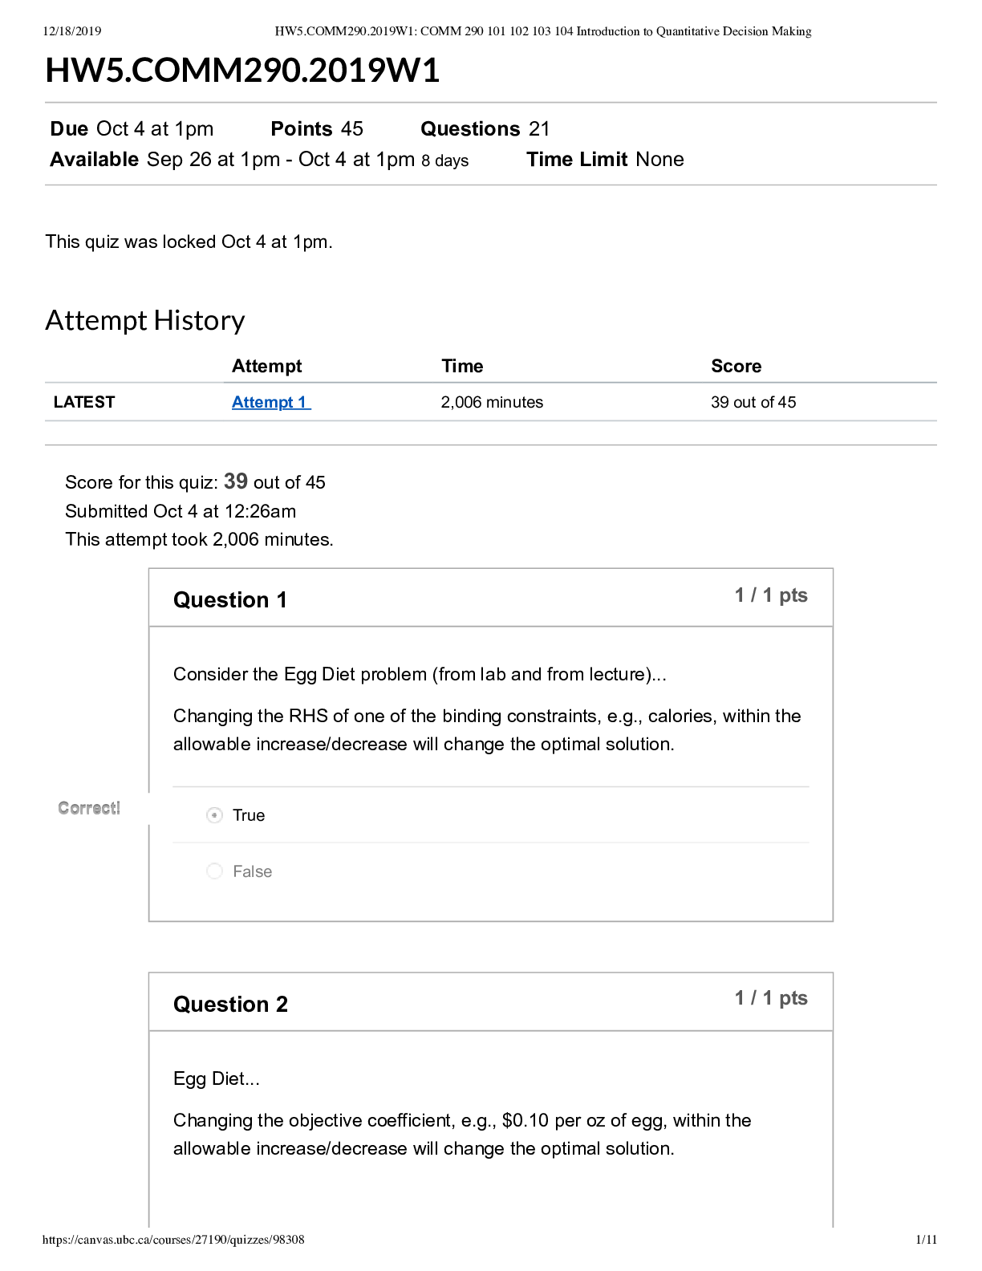Click the HW5.COMM290.2019W1 quiz title
This screenshot has height=1271, width=982.
242,71
